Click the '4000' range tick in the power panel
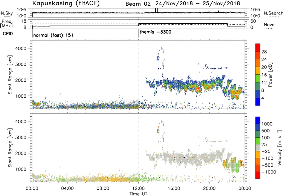The image size is (283, 196). pos(21,48)
